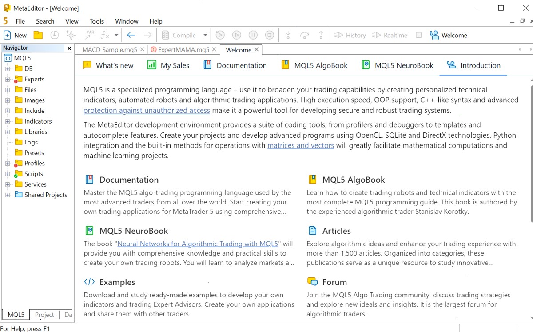533x332 pixels.
Task: Click the step out up-arrow icon
Action: 321,35
